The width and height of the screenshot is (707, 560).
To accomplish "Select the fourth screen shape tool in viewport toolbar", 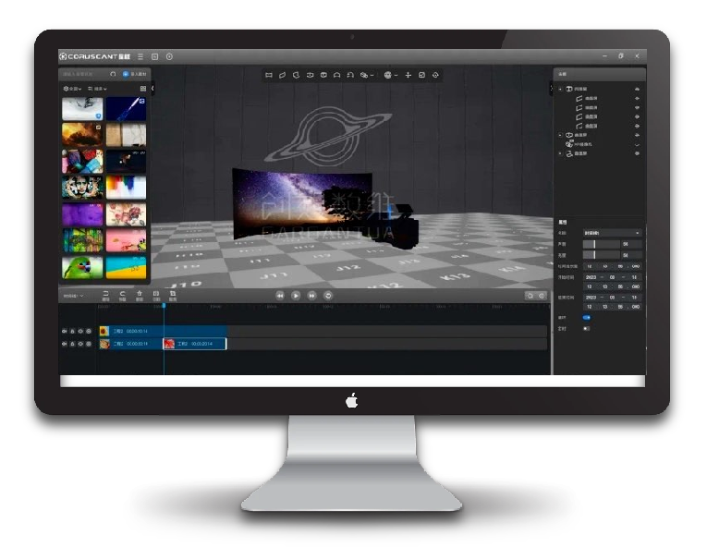I will click(310, 75).
